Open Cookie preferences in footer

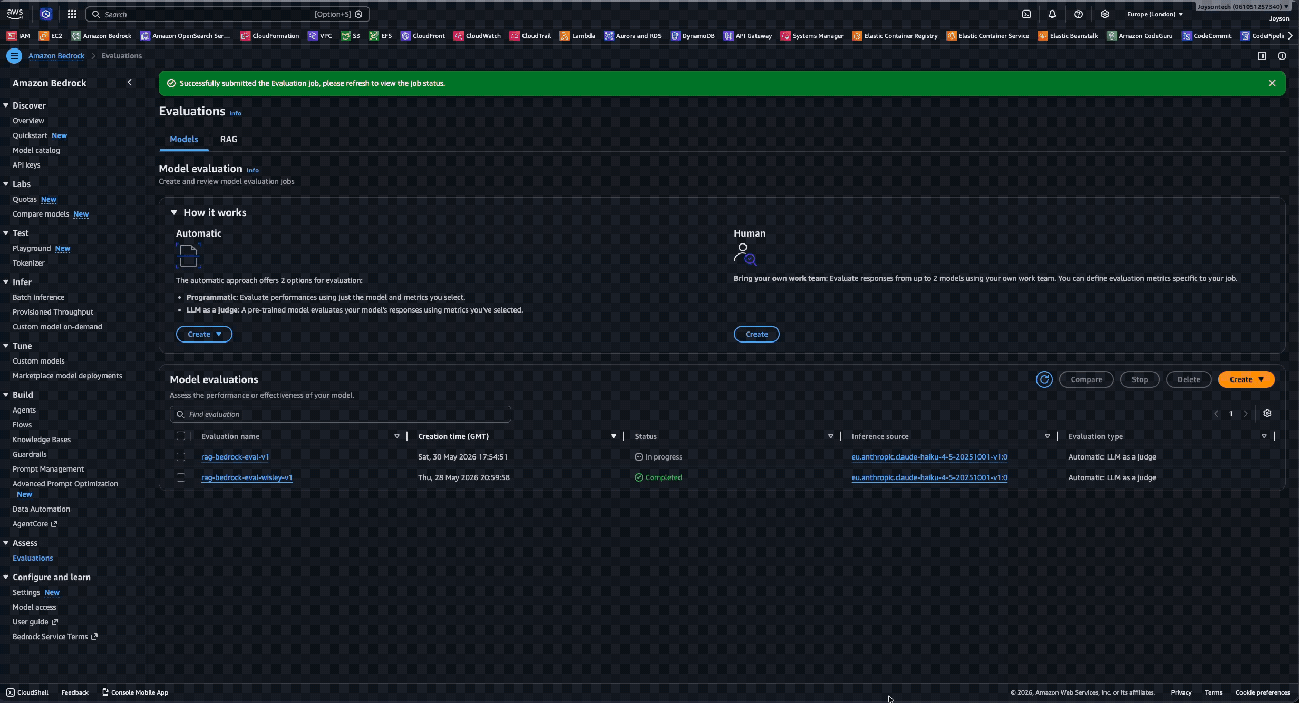point(1262,692)
